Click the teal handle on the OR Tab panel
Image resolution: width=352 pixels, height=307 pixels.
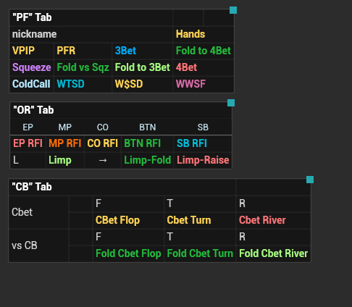coord(231,103)
